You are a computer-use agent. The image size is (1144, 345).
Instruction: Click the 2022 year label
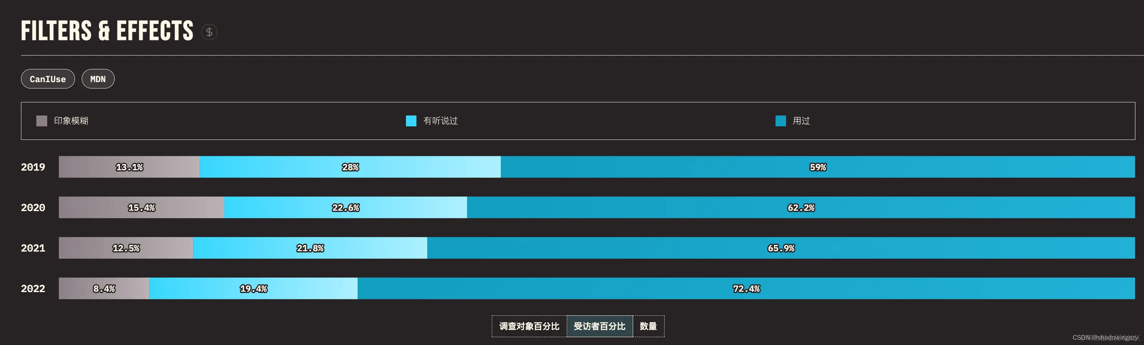[x=33, y=288]
